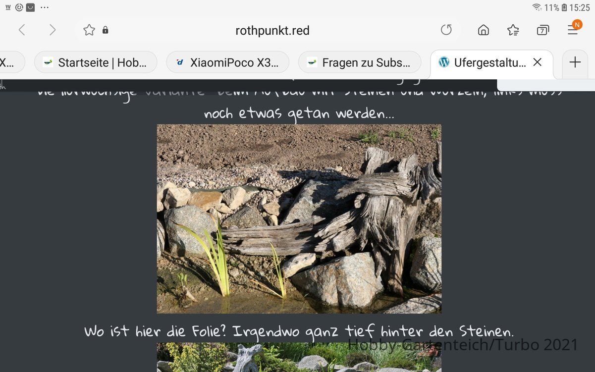This screenshot has height=372, width=595.
Task: Go back to the previous page
Action: click(22, 30)
